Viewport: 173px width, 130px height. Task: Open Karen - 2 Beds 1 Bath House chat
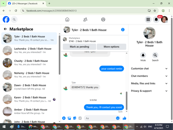[x=29, y=99]
